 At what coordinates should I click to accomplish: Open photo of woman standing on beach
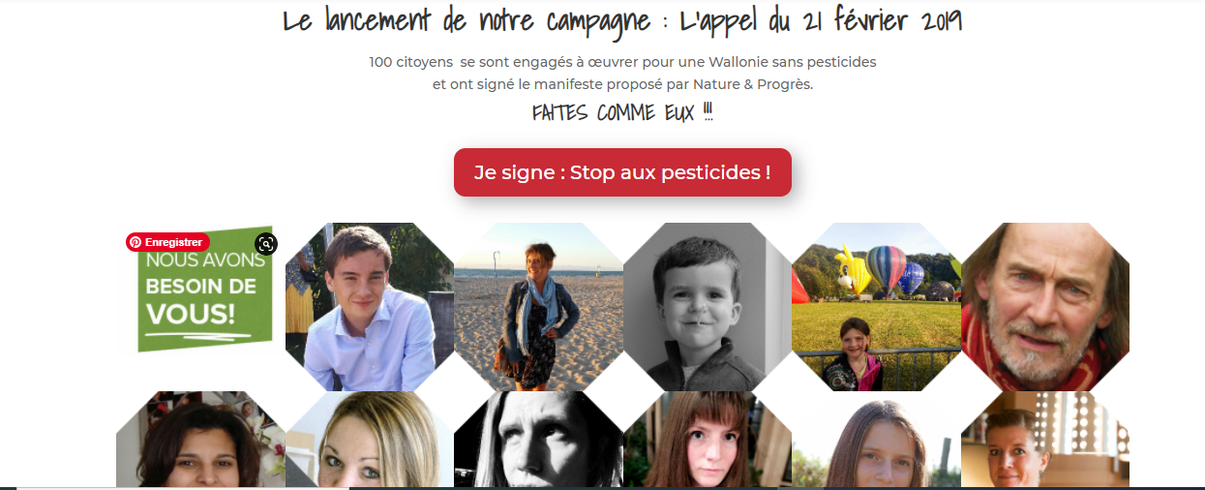(538, 307)
